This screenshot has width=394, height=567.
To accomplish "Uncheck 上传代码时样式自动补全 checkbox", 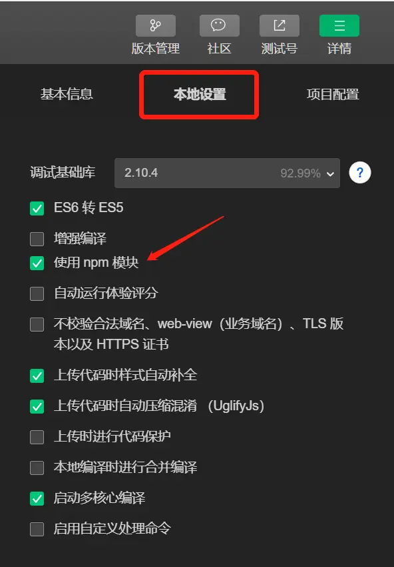I will 37,376.
